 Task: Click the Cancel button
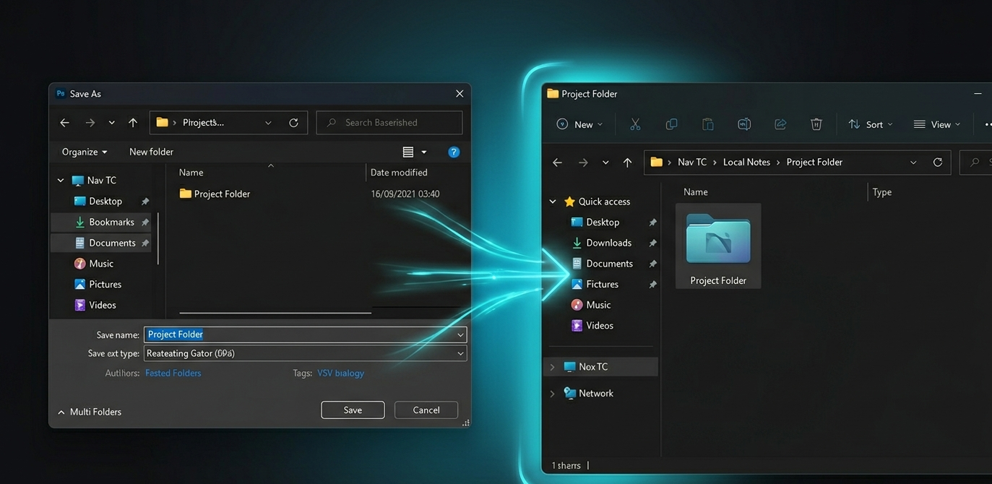click(x=426, y=410)
